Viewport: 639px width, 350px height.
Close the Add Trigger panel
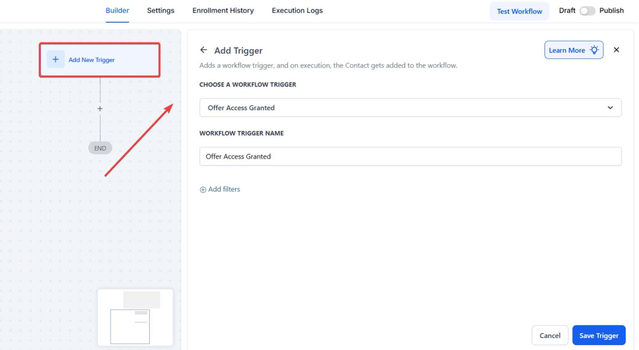point(616,50)
